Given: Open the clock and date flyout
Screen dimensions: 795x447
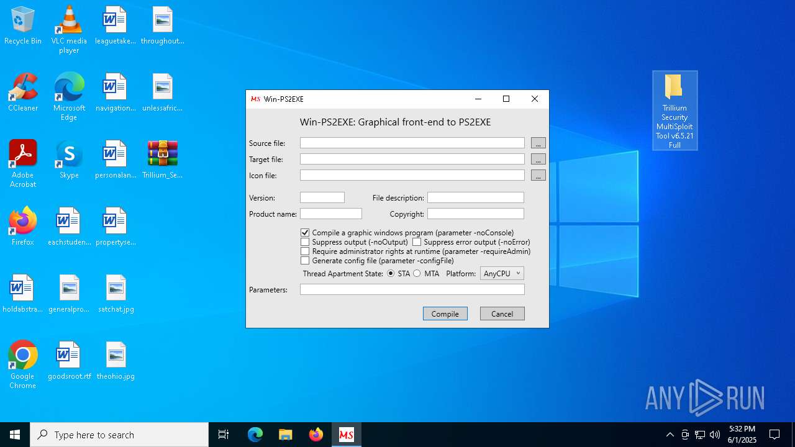Looking at the screenshot, I should point(742,435).
